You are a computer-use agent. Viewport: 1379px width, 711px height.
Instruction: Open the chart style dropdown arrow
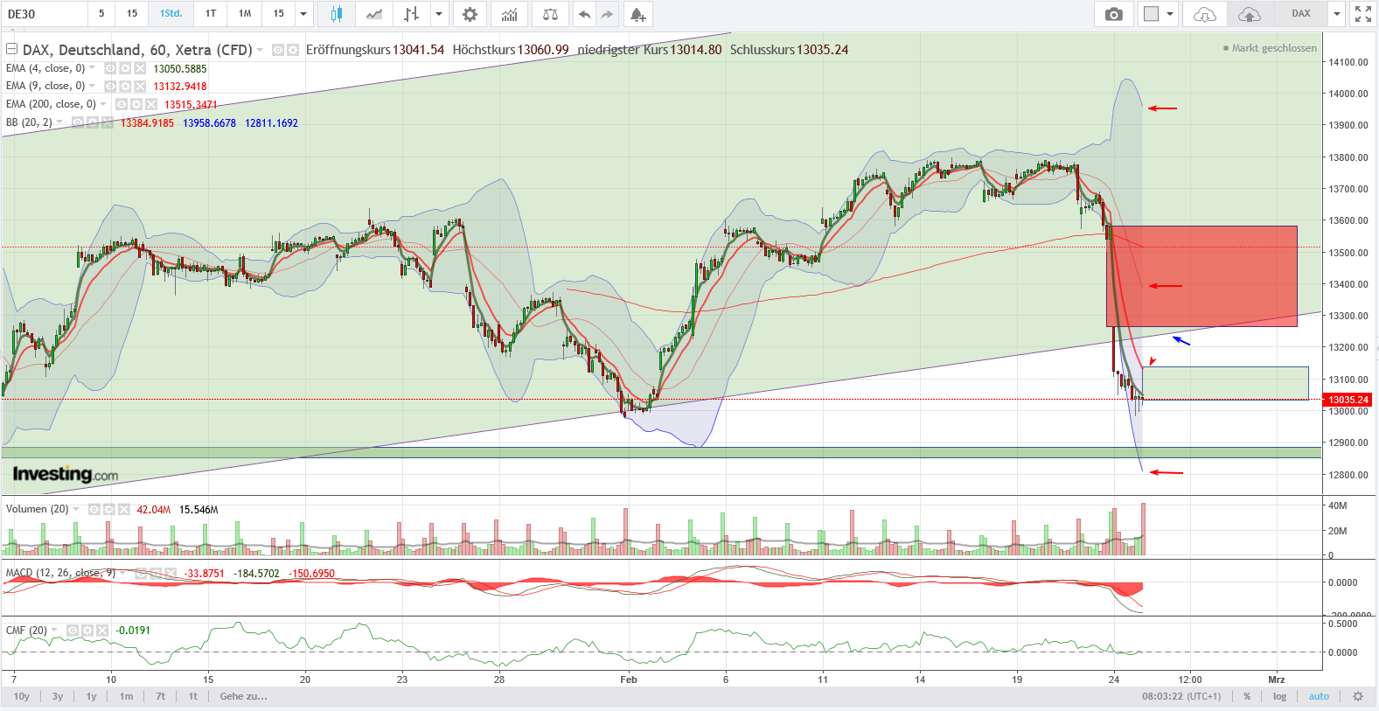pos(439,14)
